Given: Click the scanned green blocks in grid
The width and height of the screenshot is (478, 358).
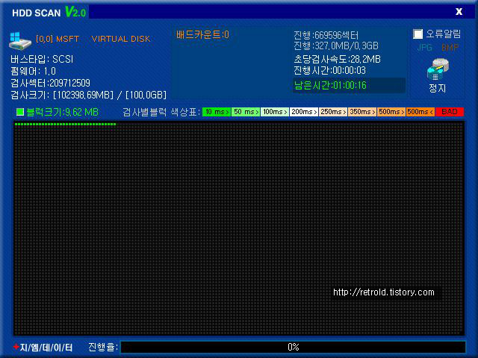Looking at the screenshot, I should (65, 125).
